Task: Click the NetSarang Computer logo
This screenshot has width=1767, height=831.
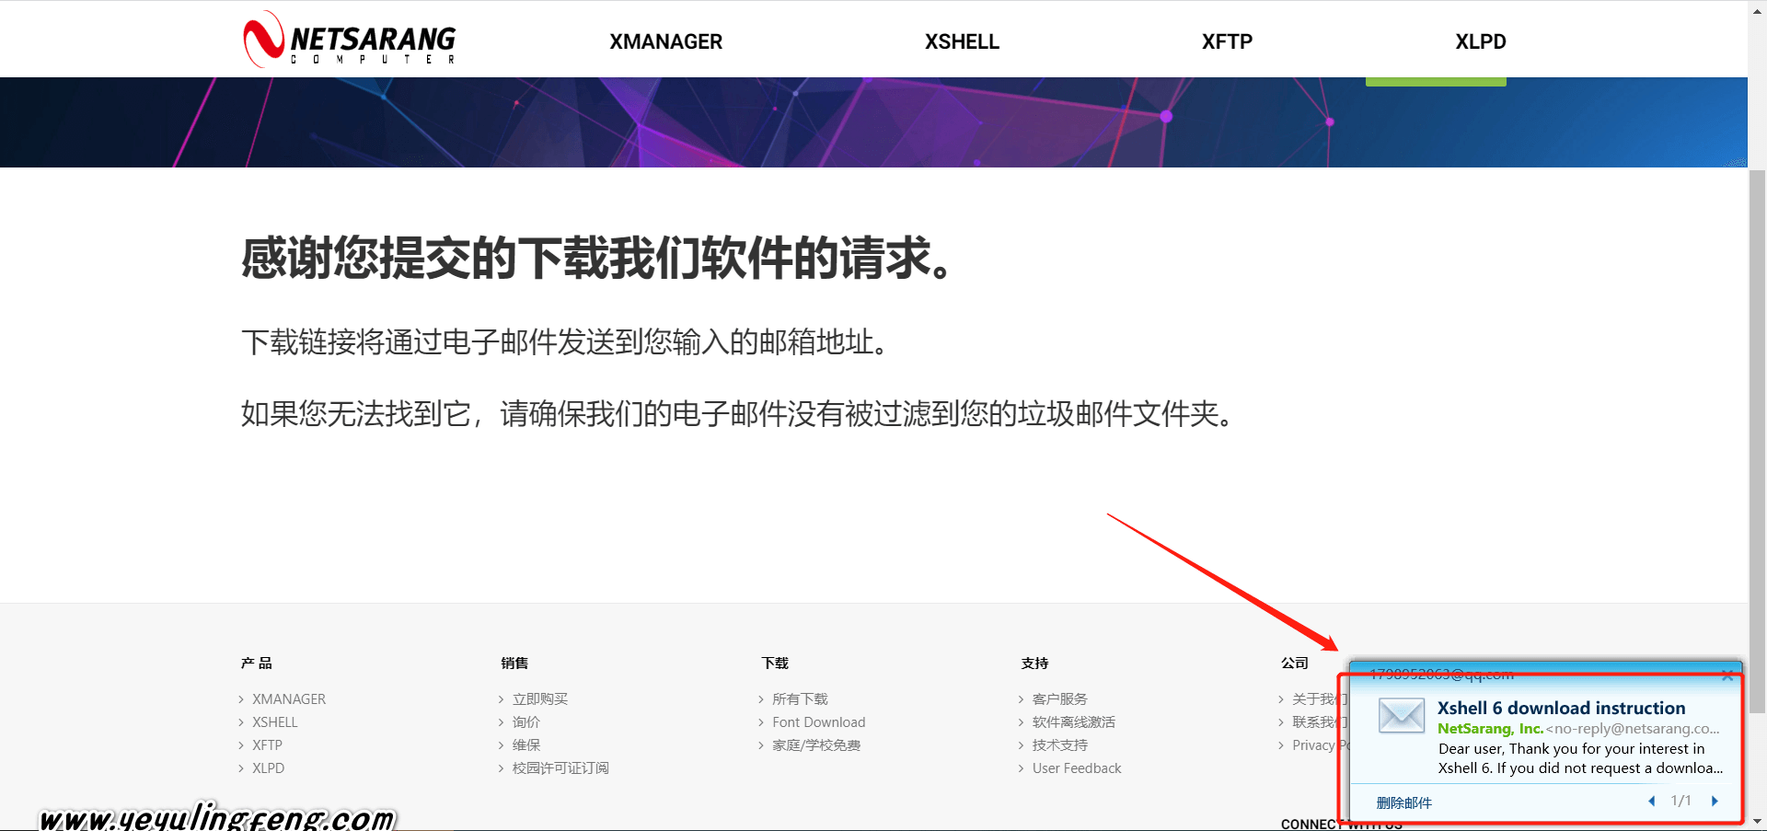Action: [x=350, y=40]
